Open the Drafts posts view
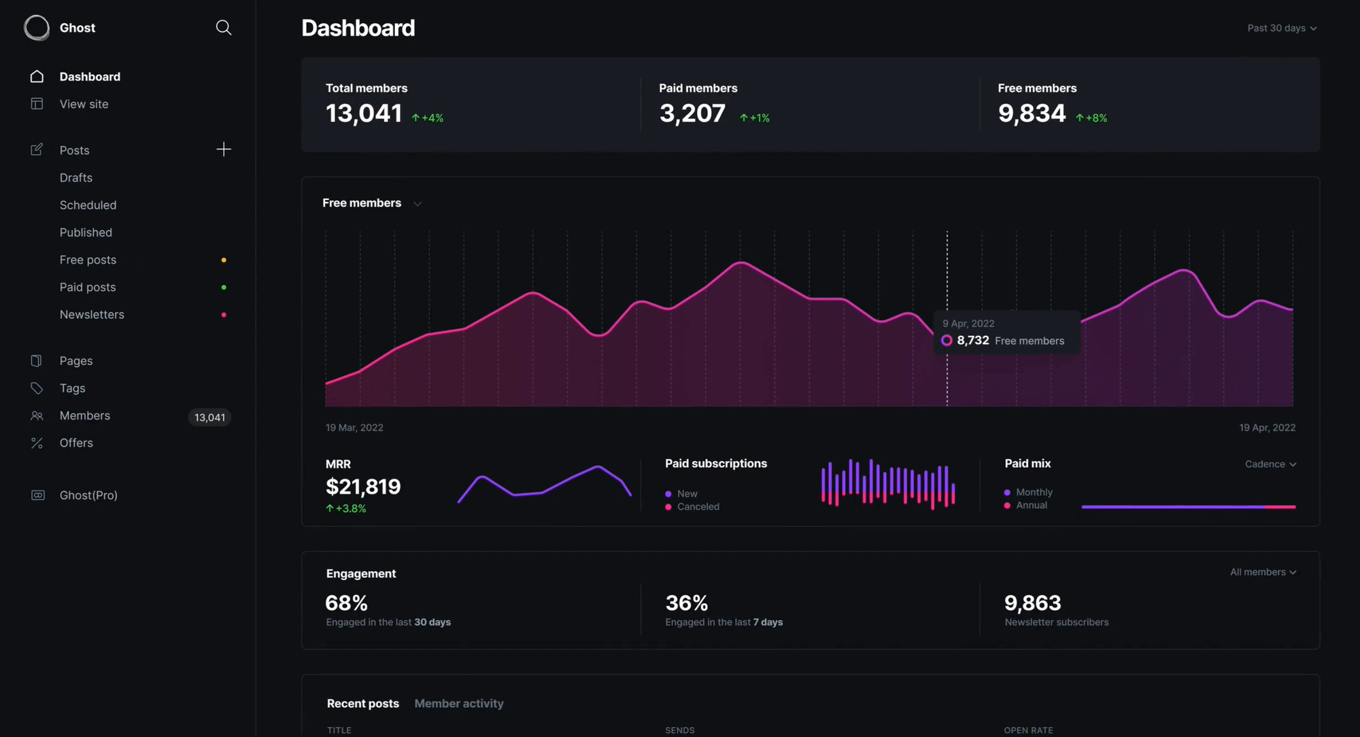The height and width of the screenshot is (737, 1360). 75,177
